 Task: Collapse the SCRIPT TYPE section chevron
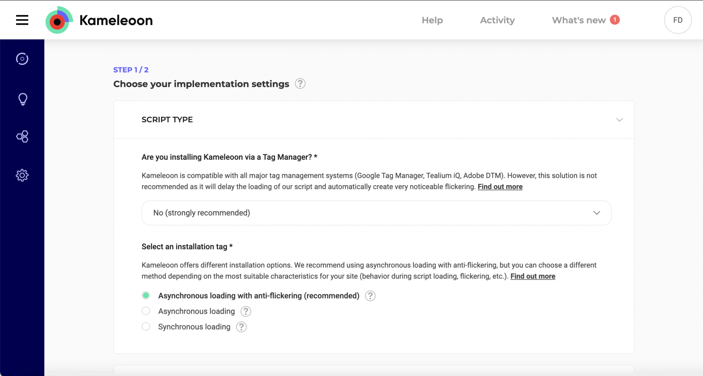point(619,120)
